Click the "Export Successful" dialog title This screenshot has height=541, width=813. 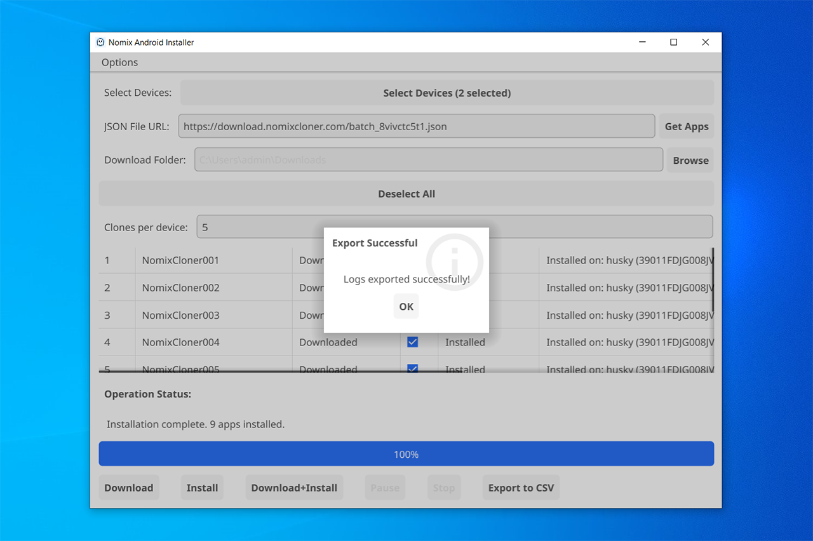(x=375, y=243)
